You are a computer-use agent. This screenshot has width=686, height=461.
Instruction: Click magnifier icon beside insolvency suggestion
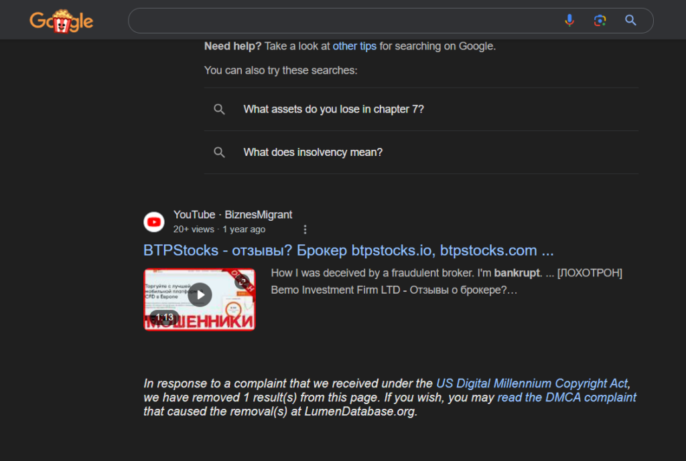click(x=219, y=152)
